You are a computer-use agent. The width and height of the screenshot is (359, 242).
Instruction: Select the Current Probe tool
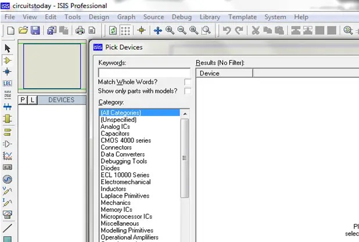(8, 203)
